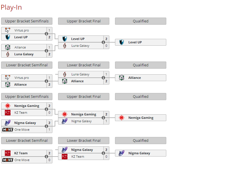Open match details for Virtus.pro versus Level UP
This screenshot has height=173, width=246.
click(x=46, y=33)
